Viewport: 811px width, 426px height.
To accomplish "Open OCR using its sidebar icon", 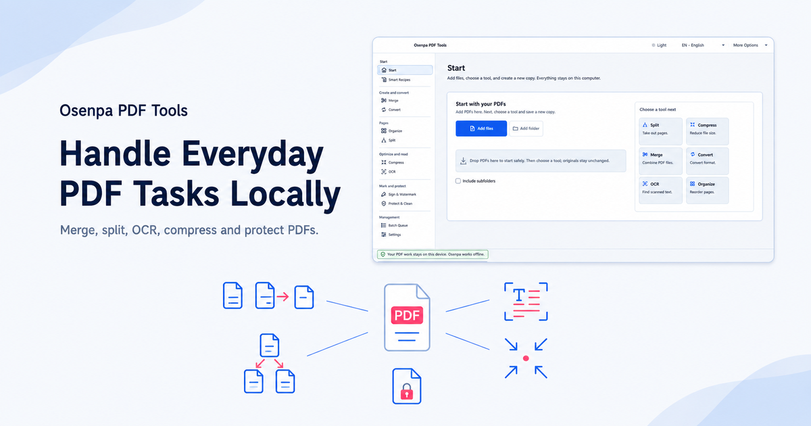I will (x=384, y=172).
